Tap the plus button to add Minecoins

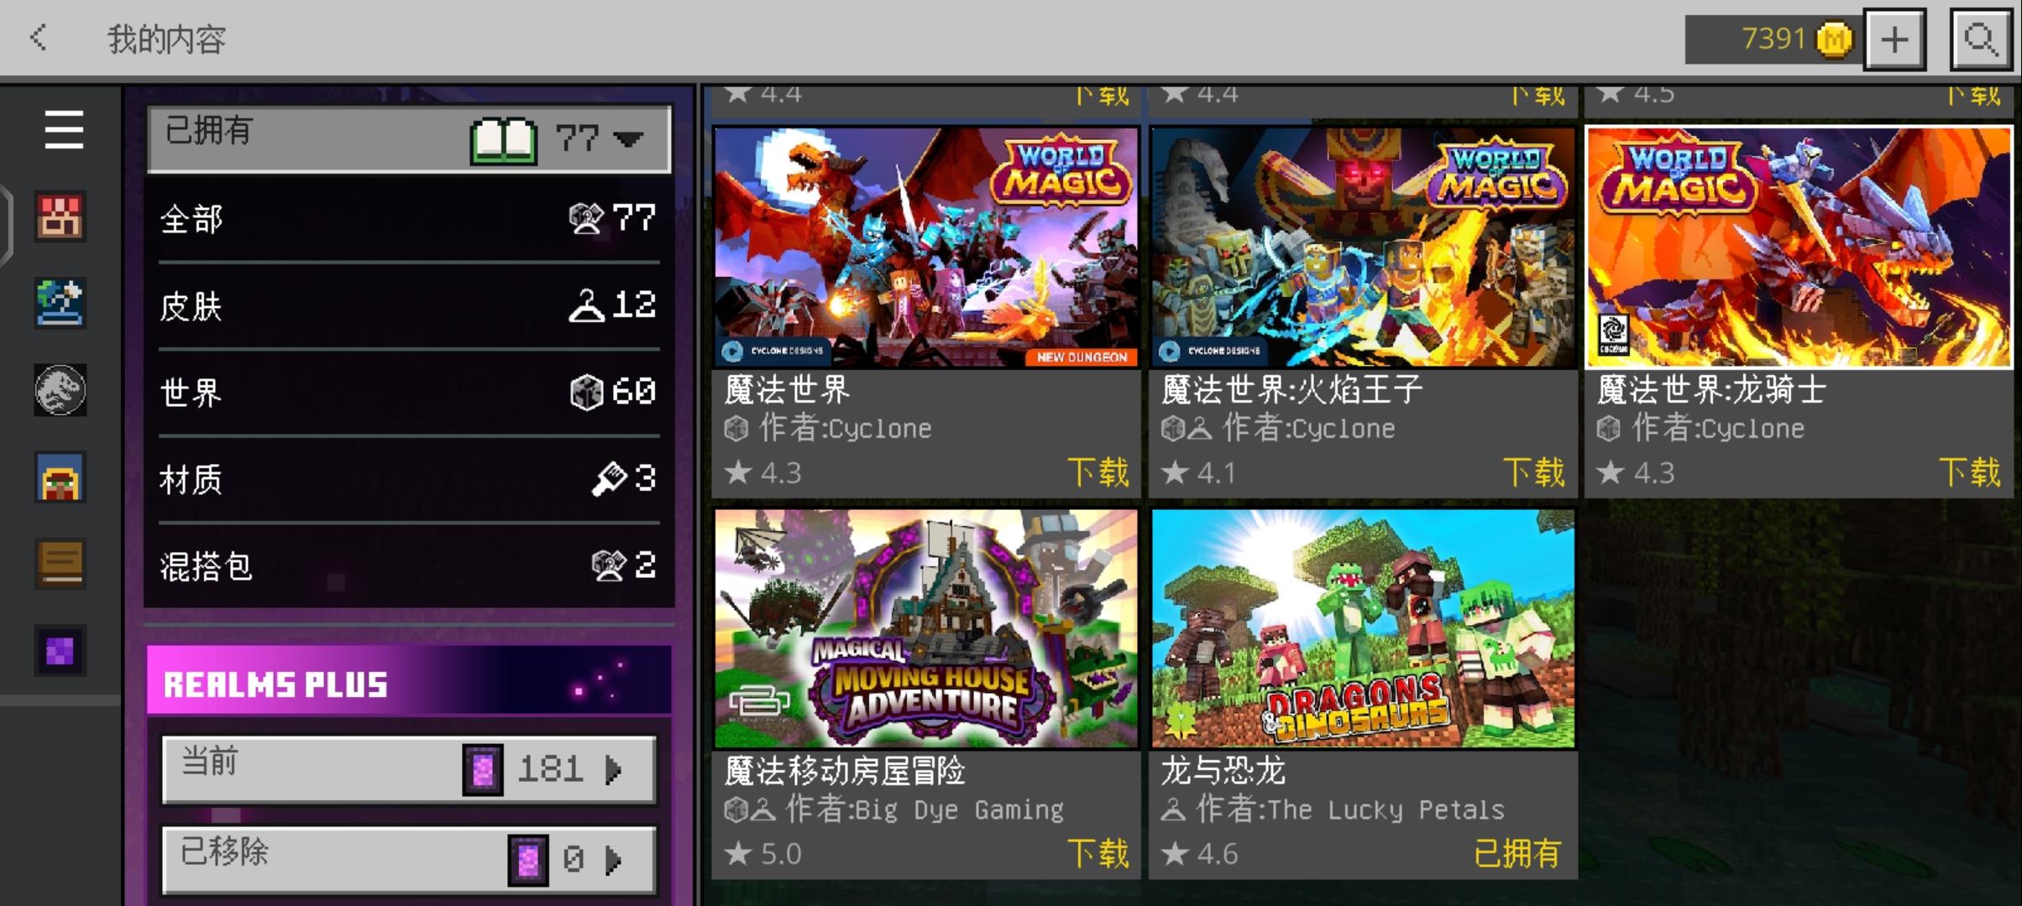pyautogui.click(x=1895, y=39)
